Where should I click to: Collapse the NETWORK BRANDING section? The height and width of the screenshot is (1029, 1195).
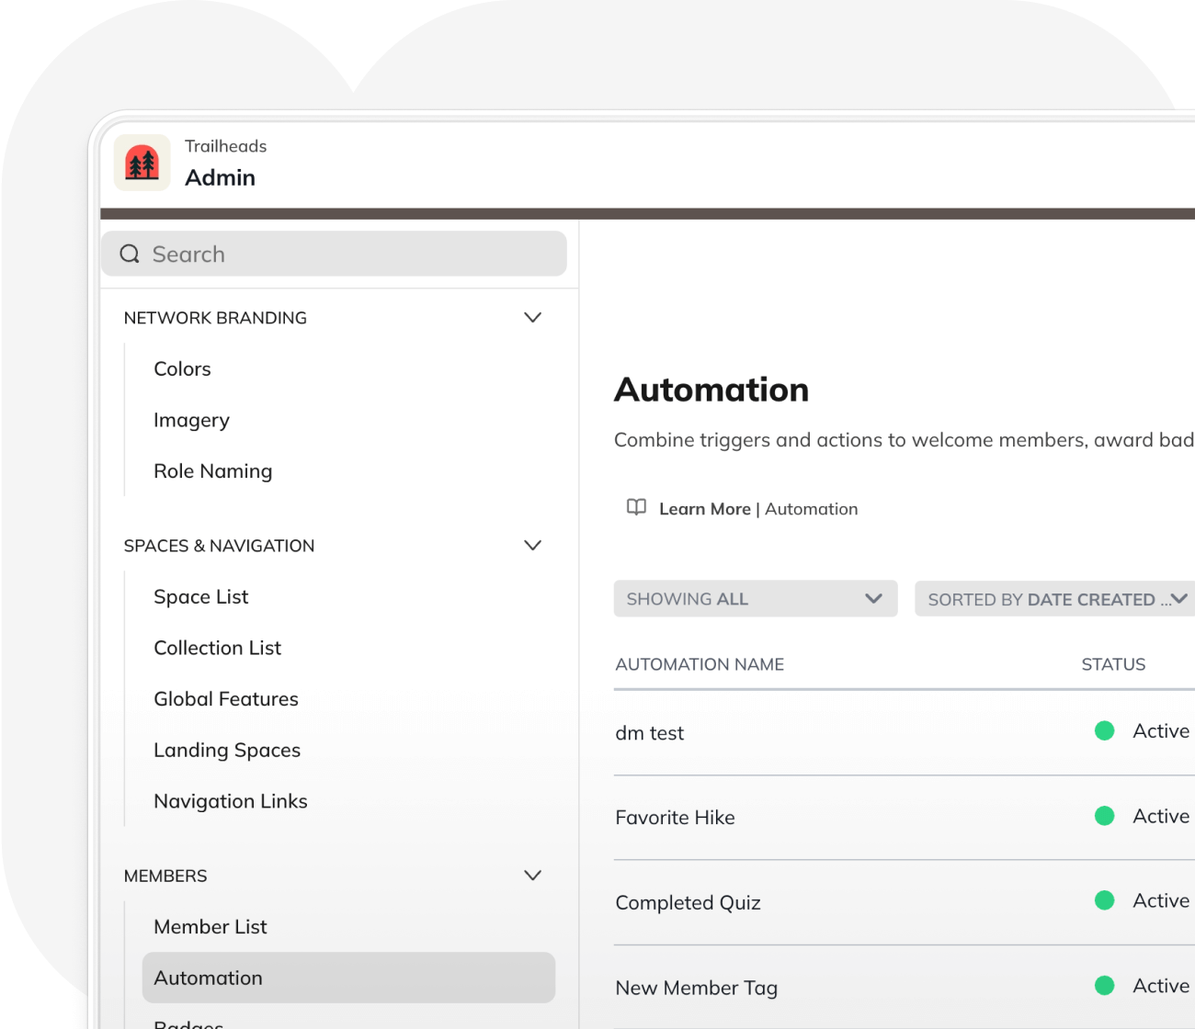click(x=532, y=317)
